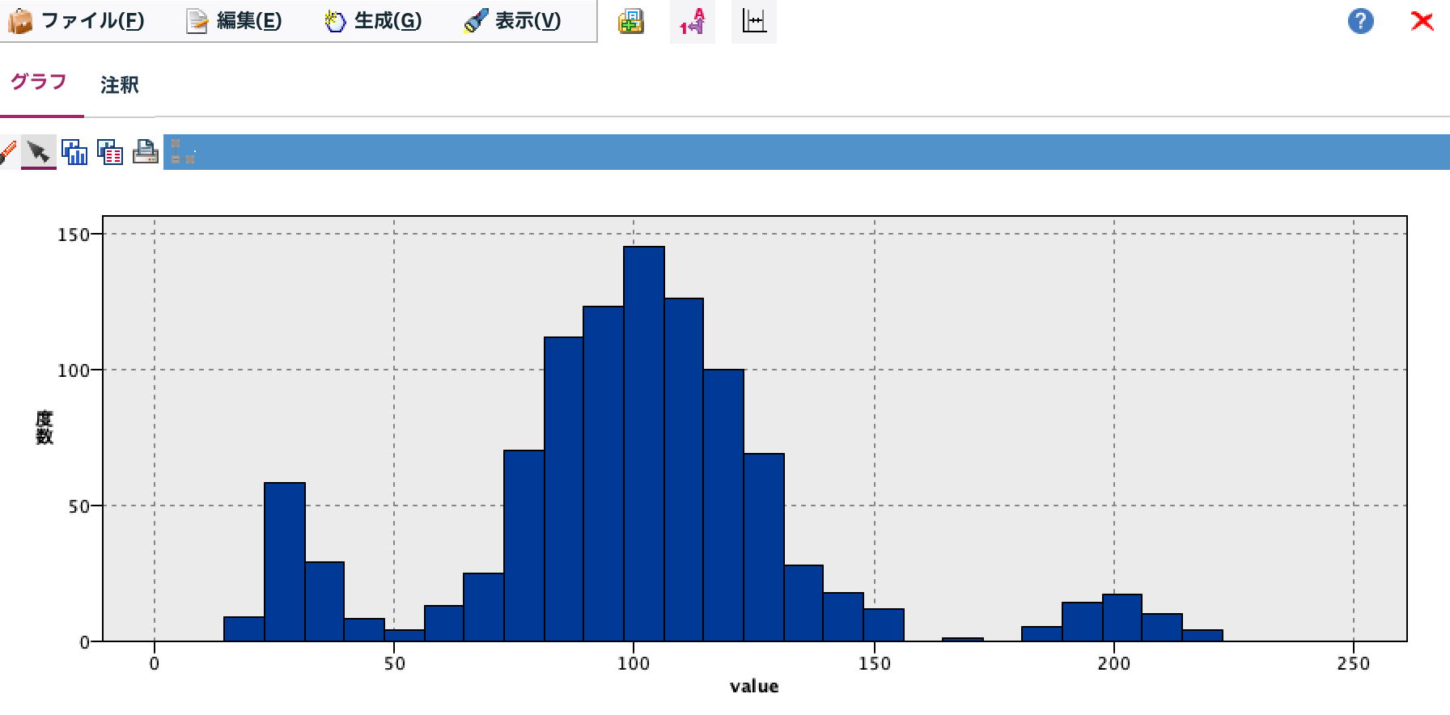Click the x-axis label '250'
The image size is (1450, 715).
pos(1354,664)
